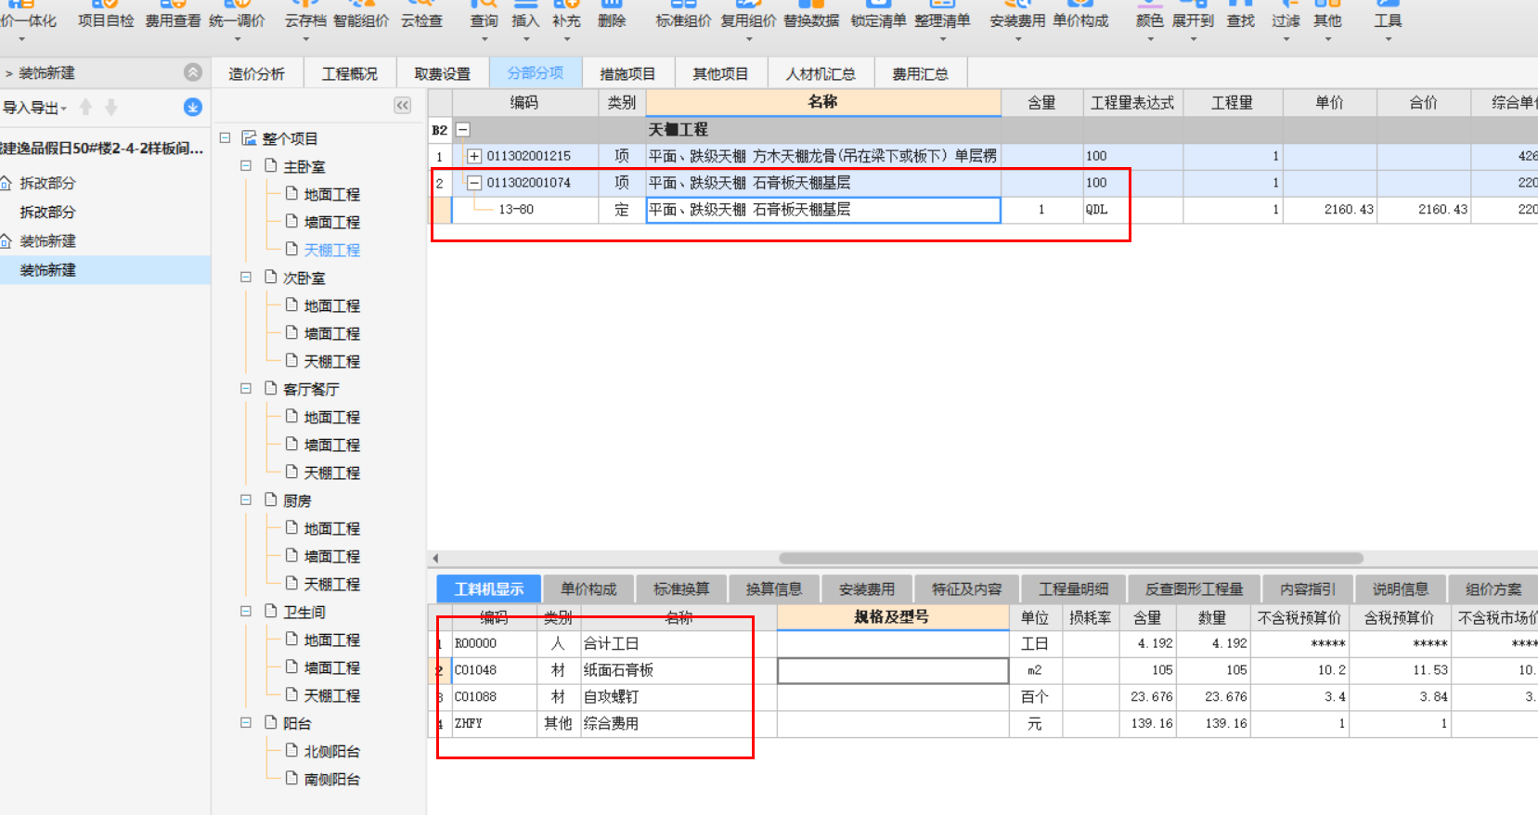Collapse the 客厅餐厅 tree node
This screenshot has width=1538, height=815.
[246, 388]
